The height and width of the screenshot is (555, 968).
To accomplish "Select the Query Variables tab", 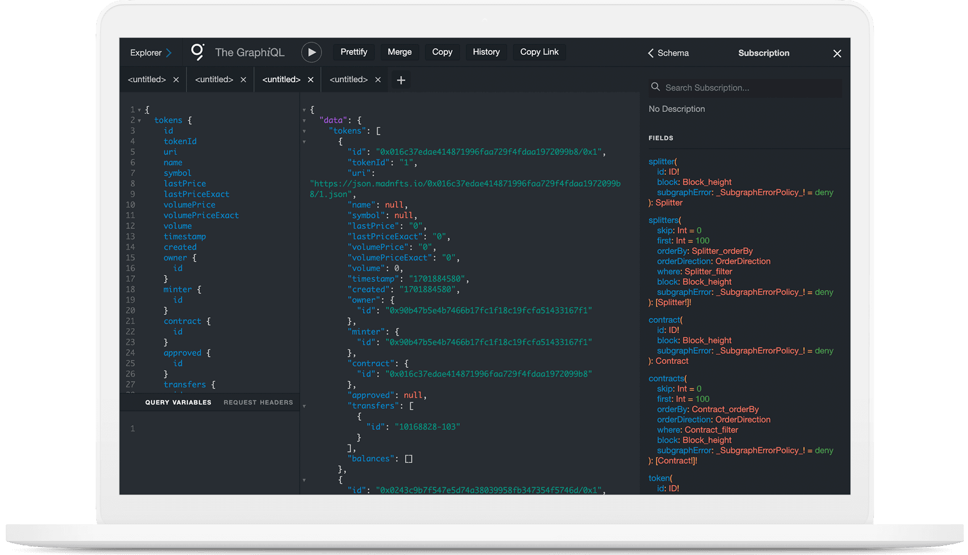I will coord(177,402).
